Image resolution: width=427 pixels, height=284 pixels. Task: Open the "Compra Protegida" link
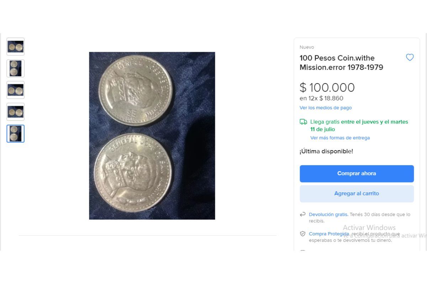coord(329,234)
